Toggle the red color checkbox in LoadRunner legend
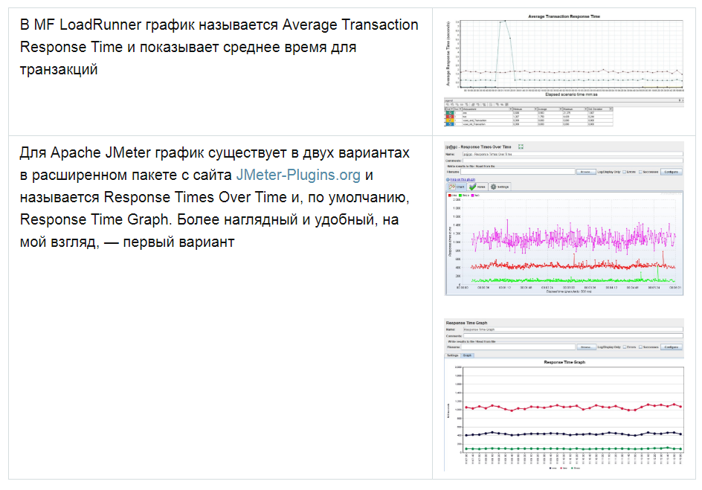This screenshot has width=702, height=490. pos(450,116)
